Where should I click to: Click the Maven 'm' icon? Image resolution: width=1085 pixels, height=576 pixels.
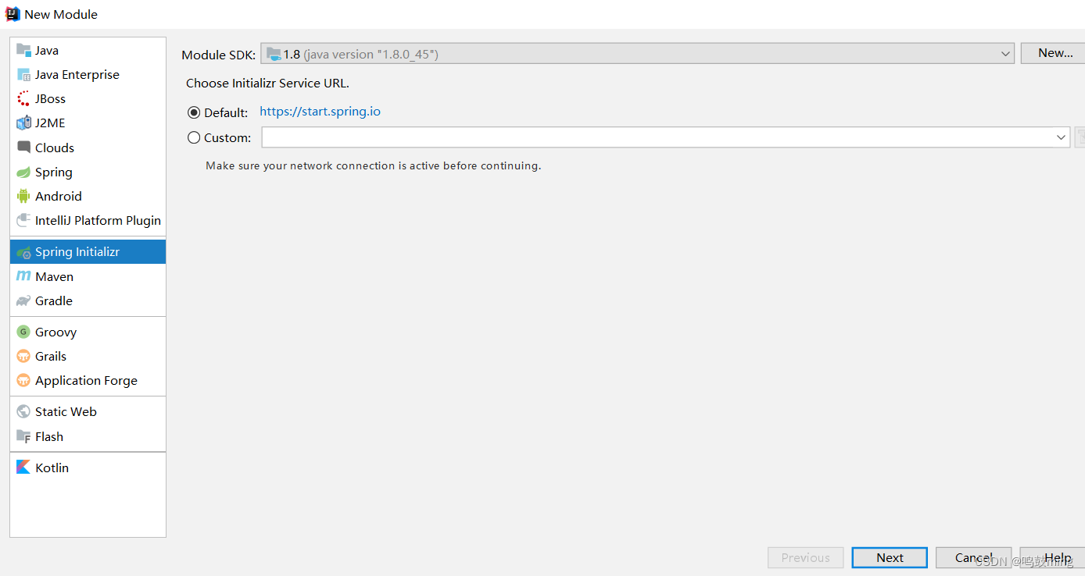pyautogui.click(x=23, y=276)
